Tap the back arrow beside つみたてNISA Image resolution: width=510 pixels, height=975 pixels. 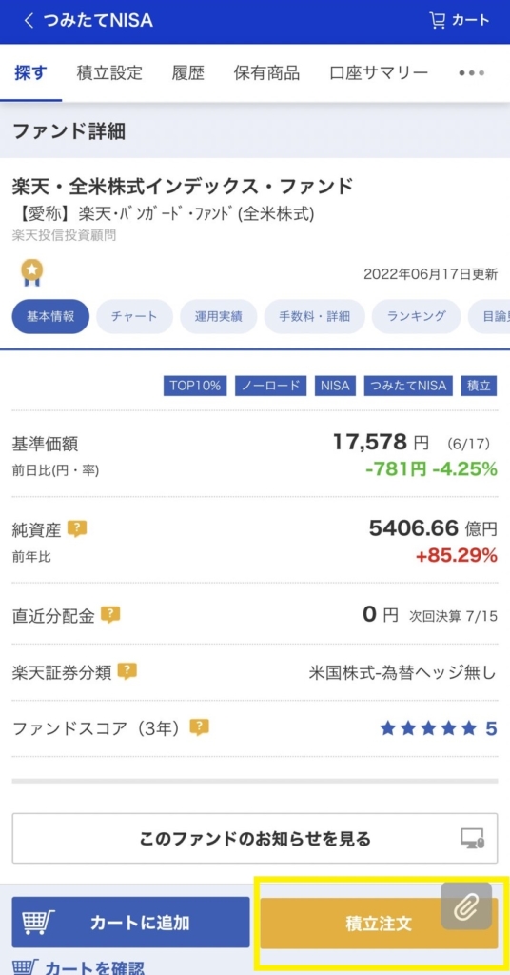[x=28, y=21]
